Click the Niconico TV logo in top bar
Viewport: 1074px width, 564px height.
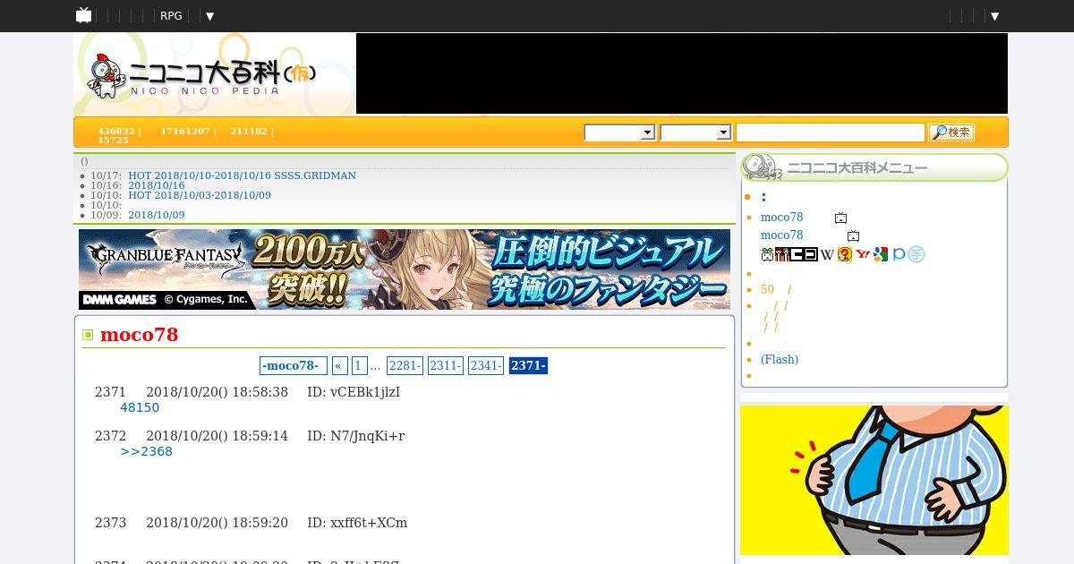pos(83,15)
